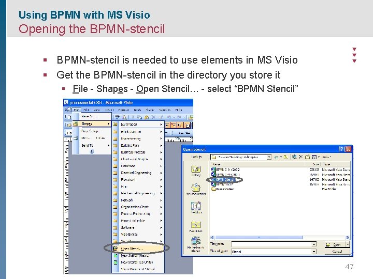Open the Organization Chart shapes category
This screenshot has width=373, height=279.
[138, 207]
